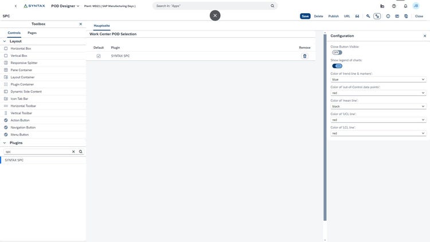Click the Close button in the toolbar
Image resolution: width=430 pixels, height=242 pixels.
pos(419,16)
